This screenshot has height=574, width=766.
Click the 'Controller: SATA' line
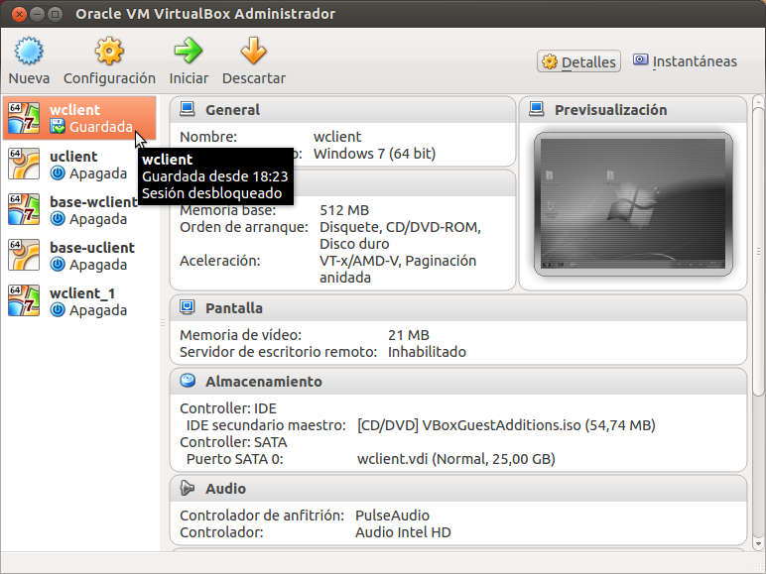(233, 442)
